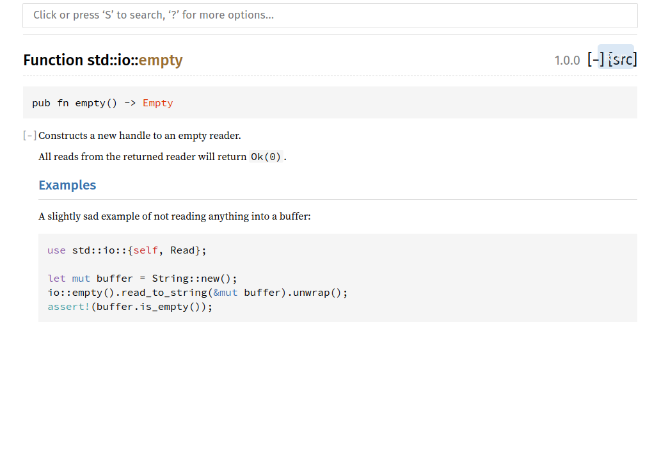Click the inline code Ok(0)
668x470 pixels.
(x=266, y=157)
